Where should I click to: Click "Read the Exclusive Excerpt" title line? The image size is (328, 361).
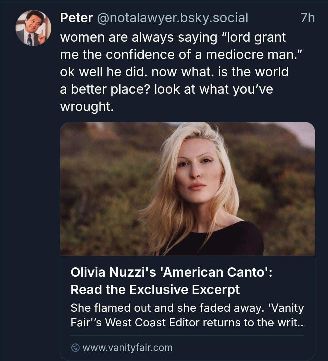pyautogui.click(x=155, y=290)
